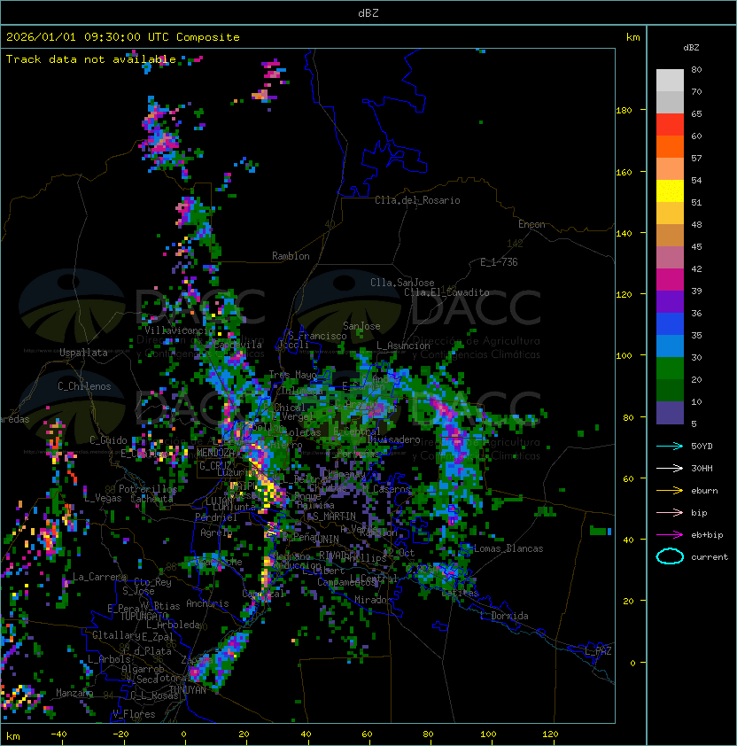Select the magenta 42 dBZ color swatch

point(670,280)
